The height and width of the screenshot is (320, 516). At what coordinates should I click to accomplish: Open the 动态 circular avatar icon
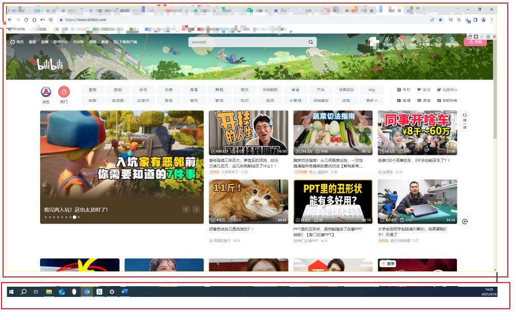point(46,92)
